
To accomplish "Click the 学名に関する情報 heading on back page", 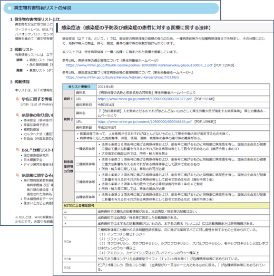I will pyautogui.click(x=37, y=99).
